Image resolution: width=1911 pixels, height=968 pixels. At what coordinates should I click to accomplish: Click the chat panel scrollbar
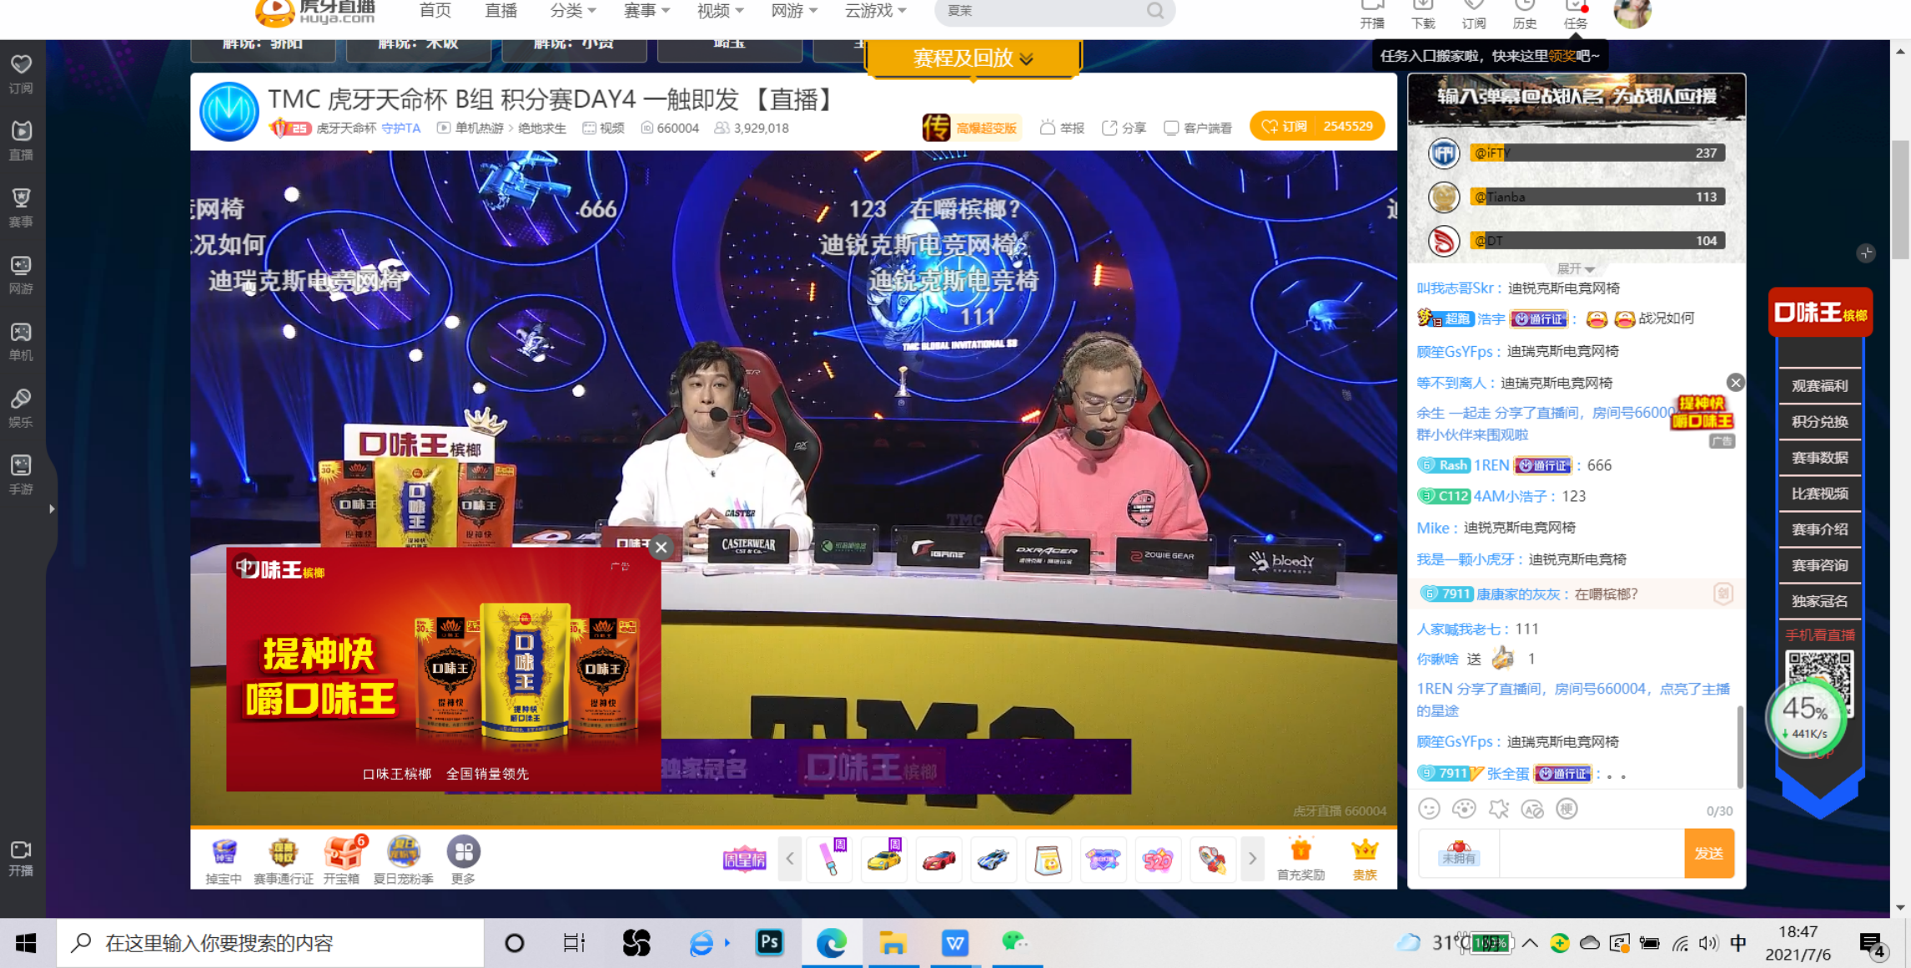[1739, 746]
